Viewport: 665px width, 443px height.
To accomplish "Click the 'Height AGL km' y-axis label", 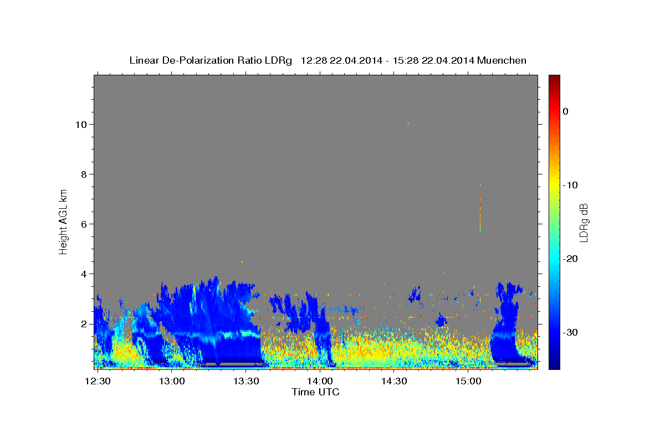I will tap(63, 221).
